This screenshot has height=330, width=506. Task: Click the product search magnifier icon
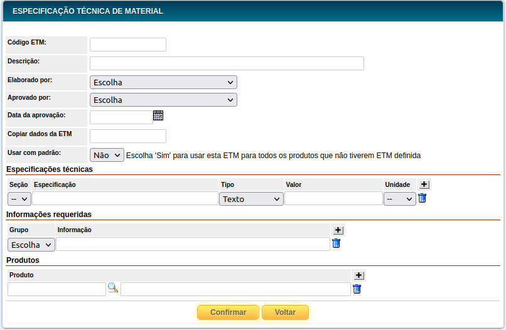point(113,288)
